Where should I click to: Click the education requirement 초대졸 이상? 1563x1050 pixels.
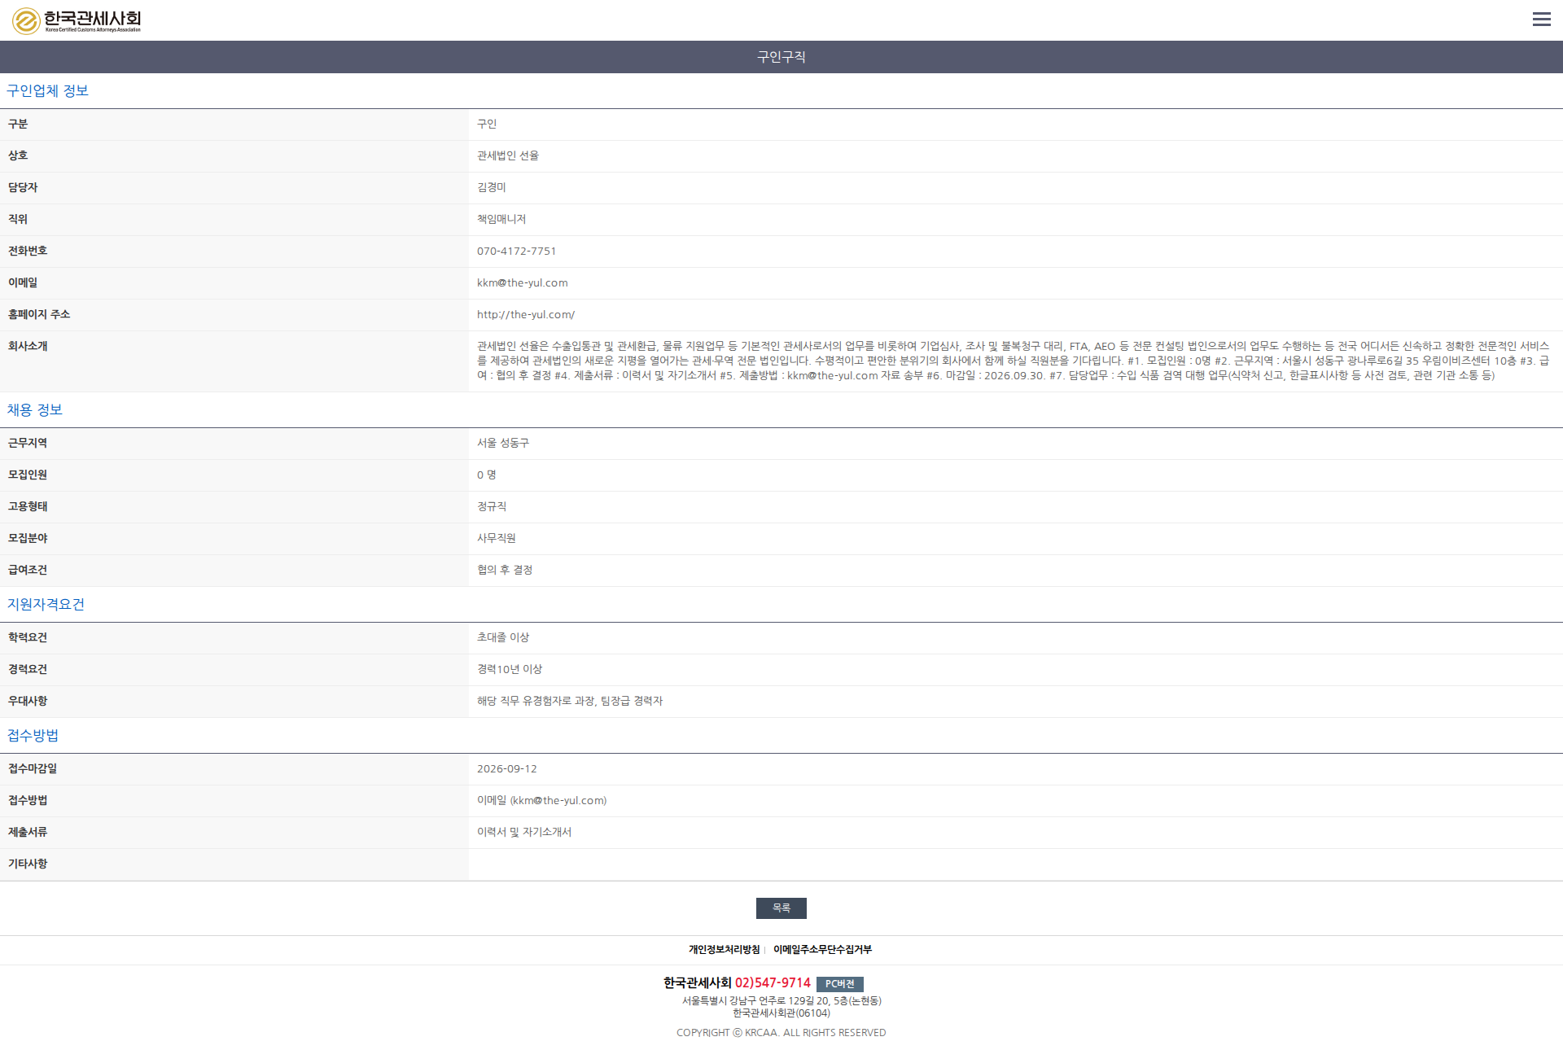[x=503, y=638]
